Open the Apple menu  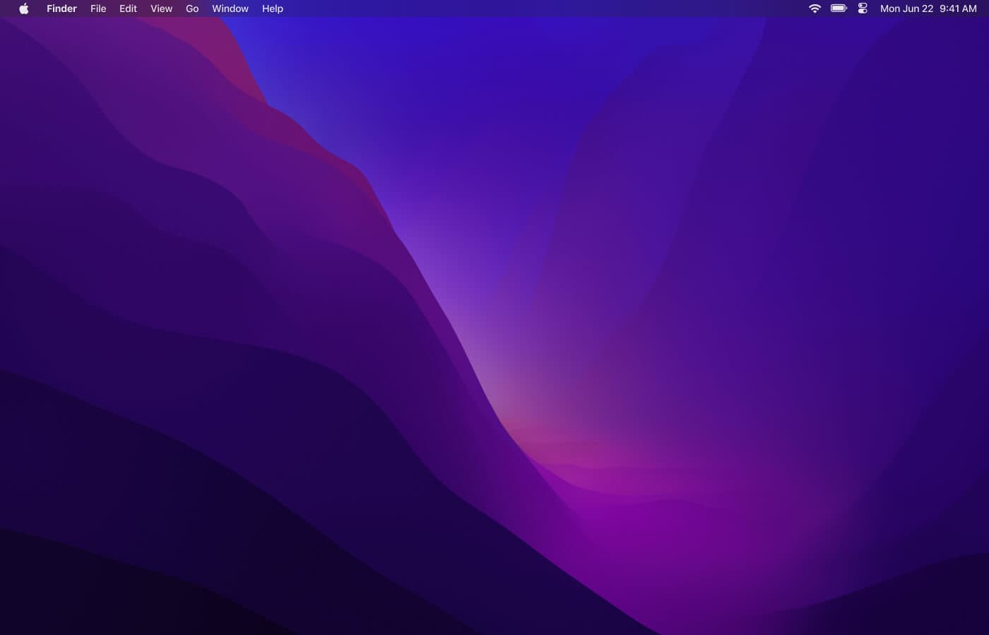(23, 8)
